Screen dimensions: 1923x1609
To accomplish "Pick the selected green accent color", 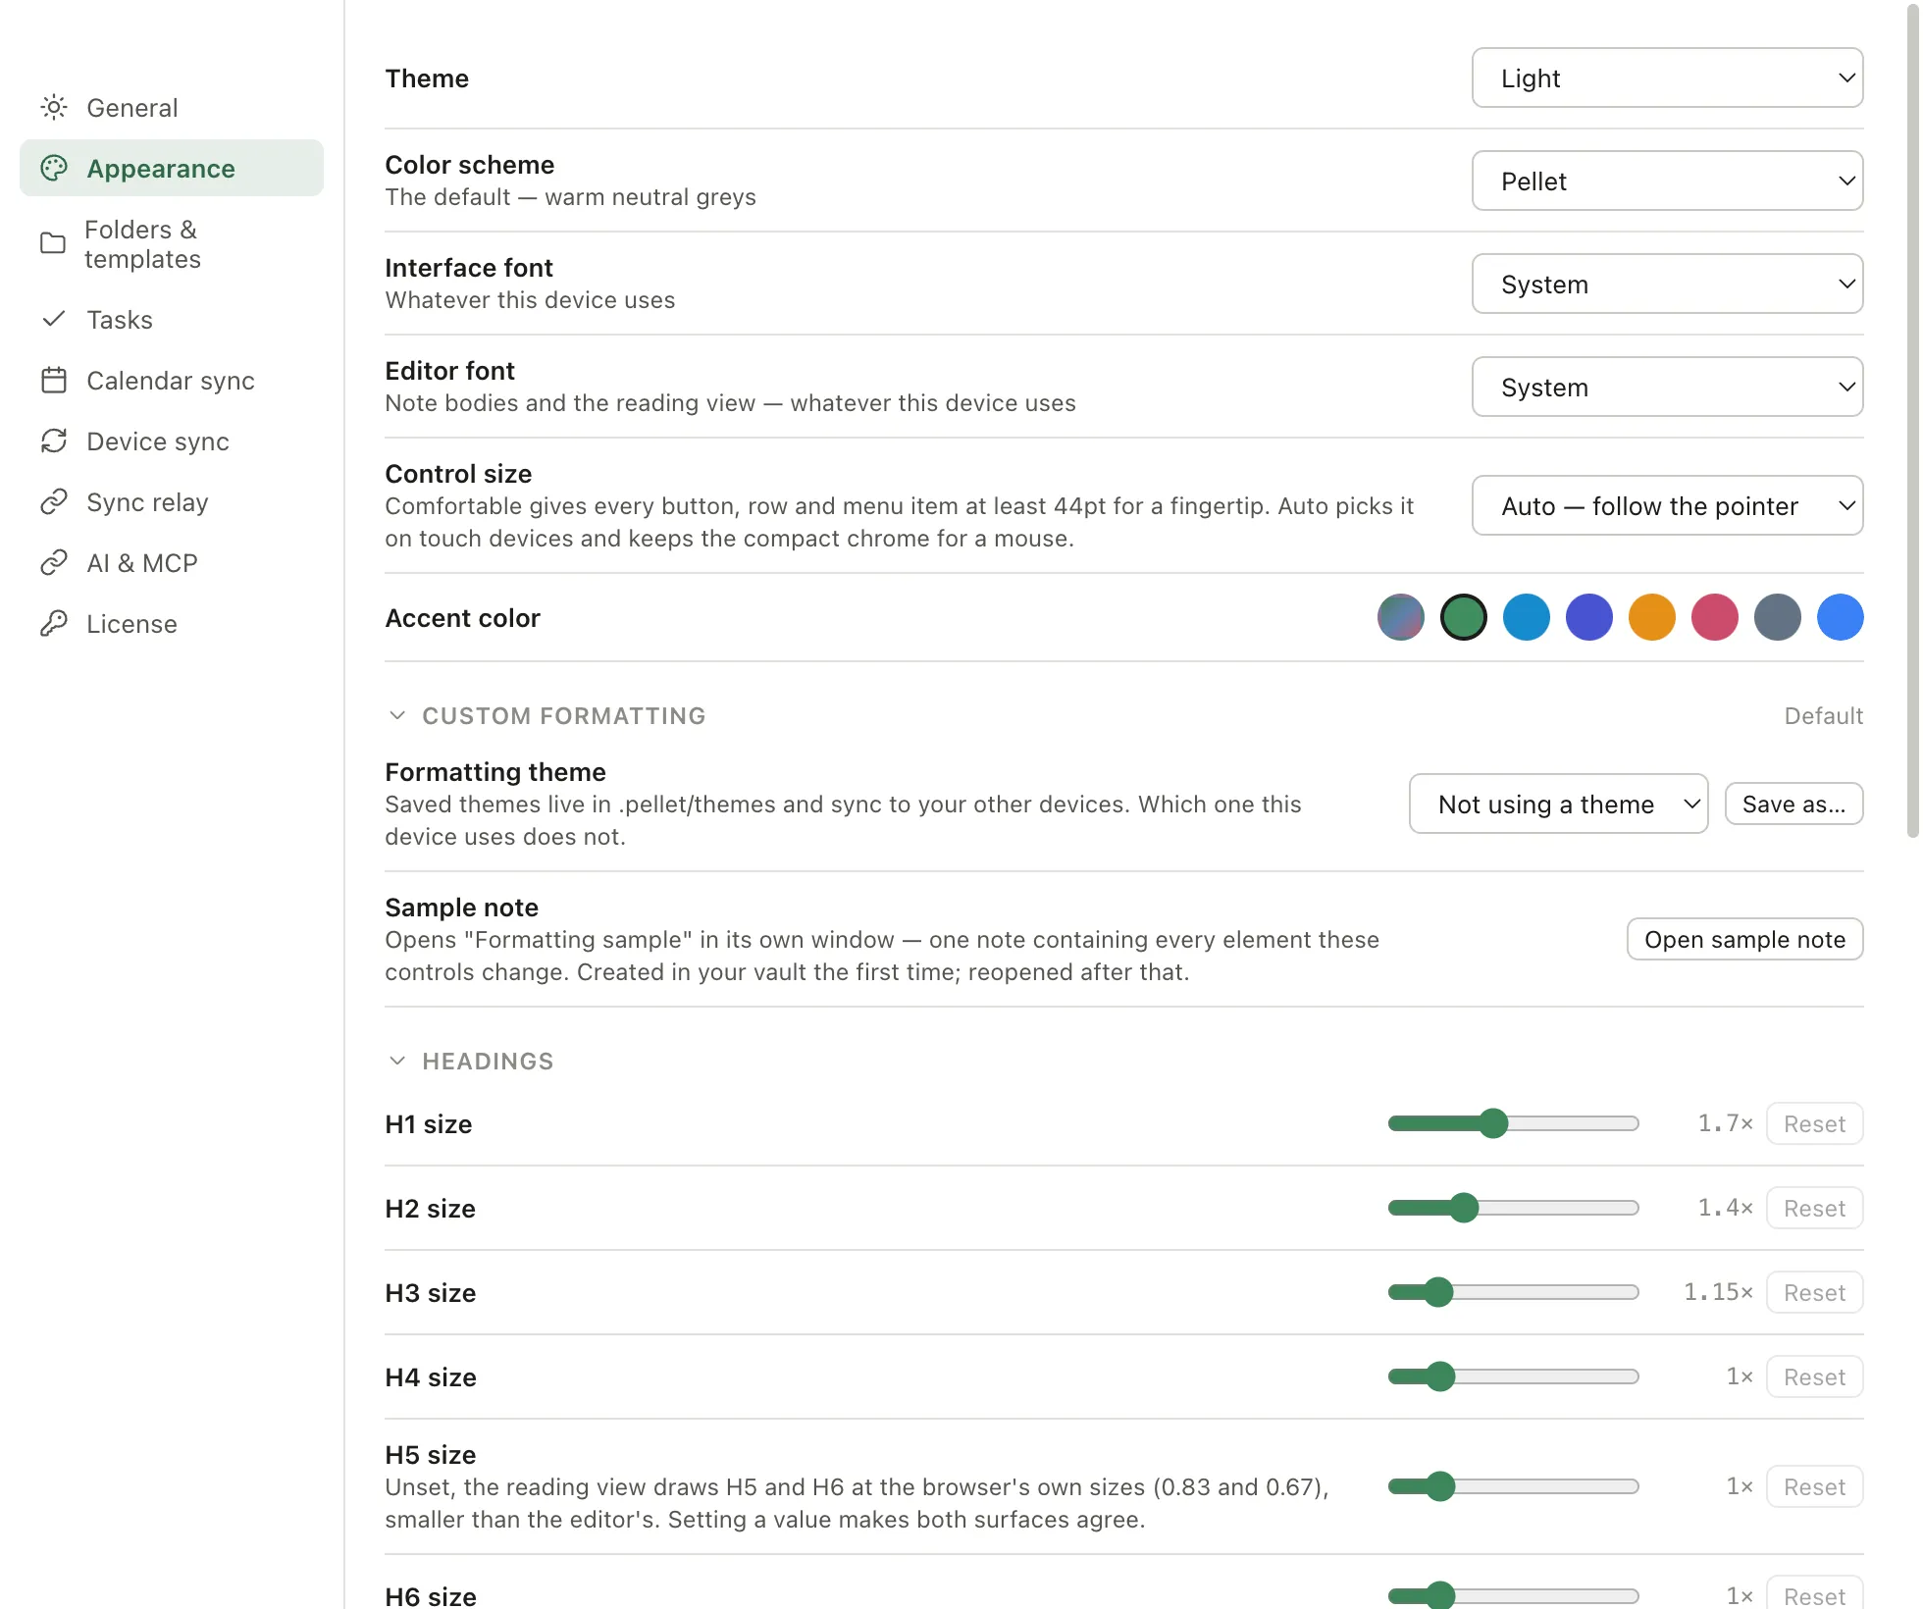I will 1464,618.
